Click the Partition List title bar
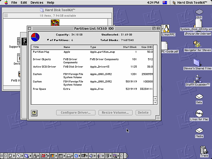The height and width of the screenshot is (159, 212). 94,28
